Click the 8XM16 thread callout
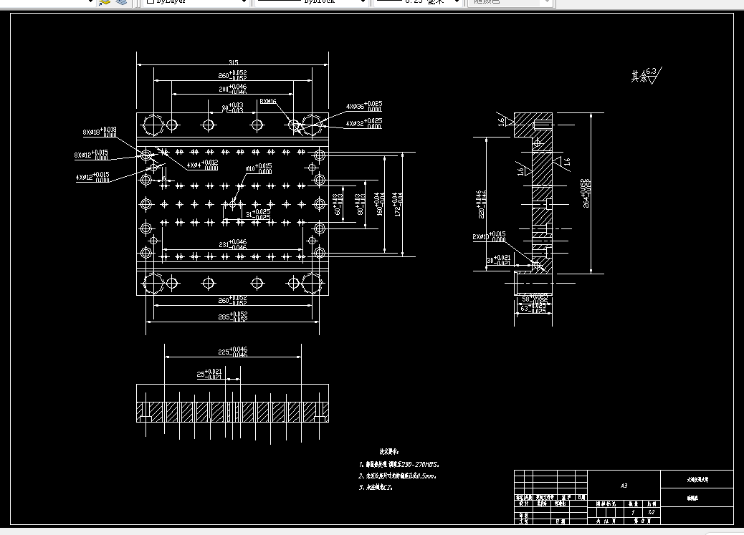Viewport: 744px width, 535px height. [268, 102]
